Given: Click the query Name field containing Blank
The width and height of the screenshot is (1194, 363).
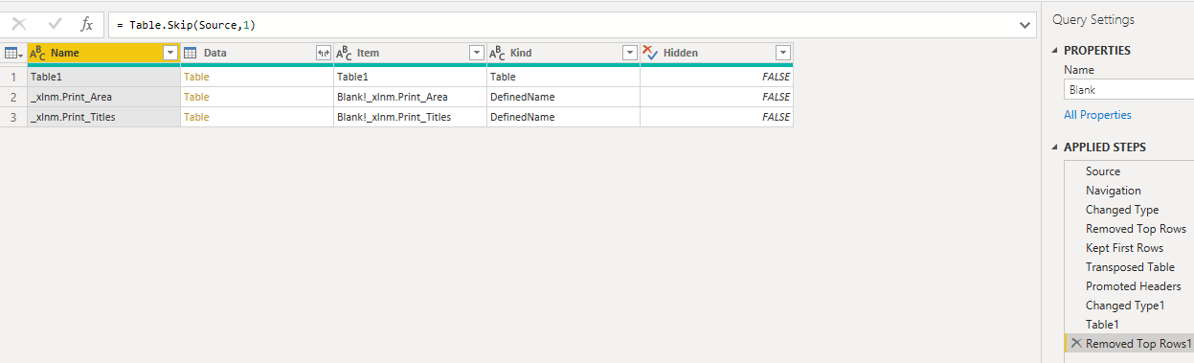Looking at the screenshot, I should (x=1129, y=89).
